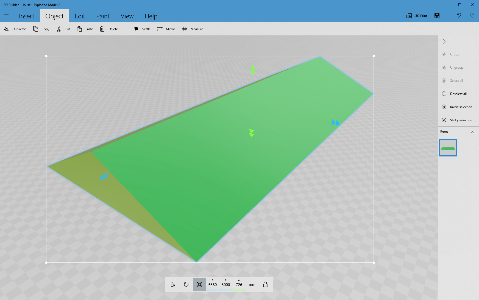Click the Y dimension field showing 3000

click(226, 284)
